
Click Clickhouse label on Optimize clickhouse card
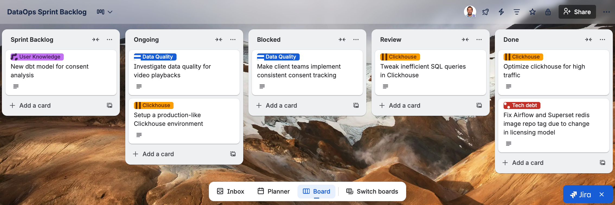[523, 57]
